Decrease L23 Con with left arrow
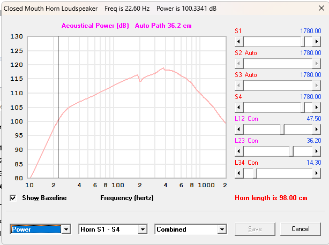 239,151
